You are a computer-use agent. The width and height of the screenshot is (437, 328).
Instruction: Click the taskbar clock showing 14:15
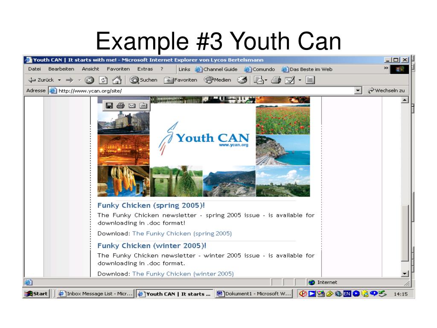click(400, 294)
